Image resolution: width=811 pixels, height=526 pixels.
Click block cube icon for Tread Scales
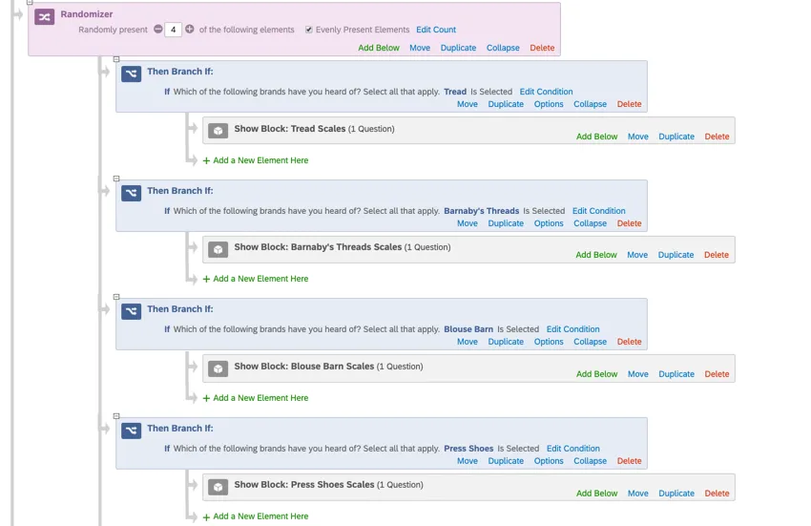(x=218, y=131)
